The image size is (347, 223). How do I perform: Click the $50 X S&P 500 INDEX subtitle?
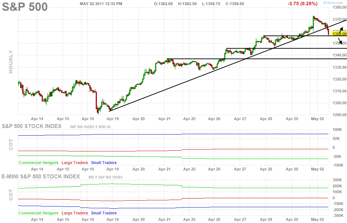click(x=106, y=177)
